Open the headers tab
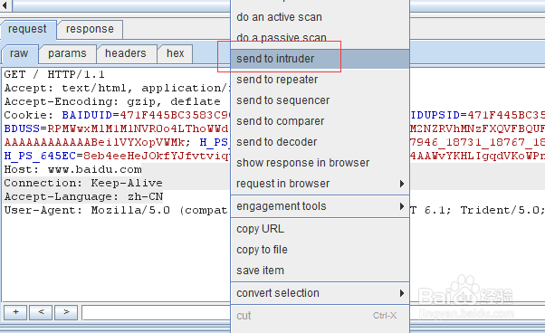The image size is (545, 333). (x=126, y=53)
